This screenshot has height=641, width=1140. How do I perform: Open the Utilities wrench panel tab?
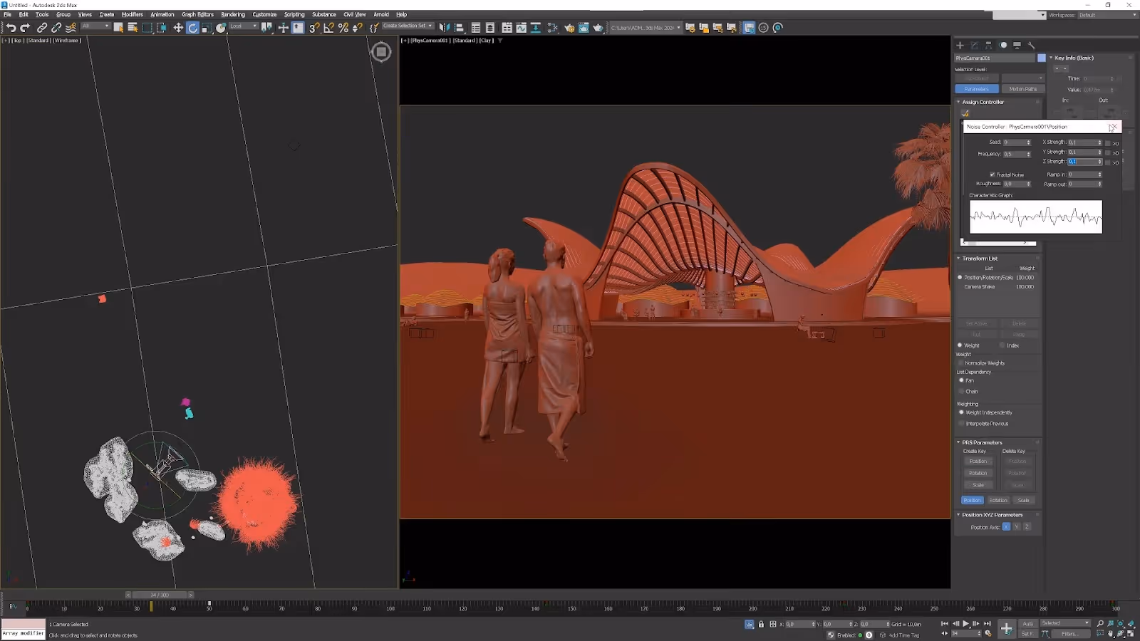(x=1031, y=45)
